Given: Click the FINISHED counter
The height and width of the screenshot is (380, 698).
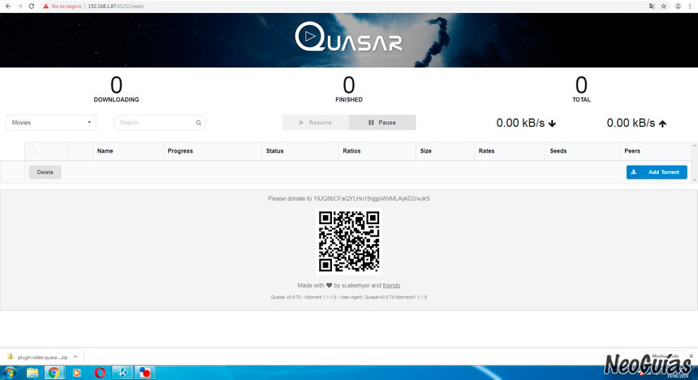Looking at the screenshot, I should click(349, 89).
